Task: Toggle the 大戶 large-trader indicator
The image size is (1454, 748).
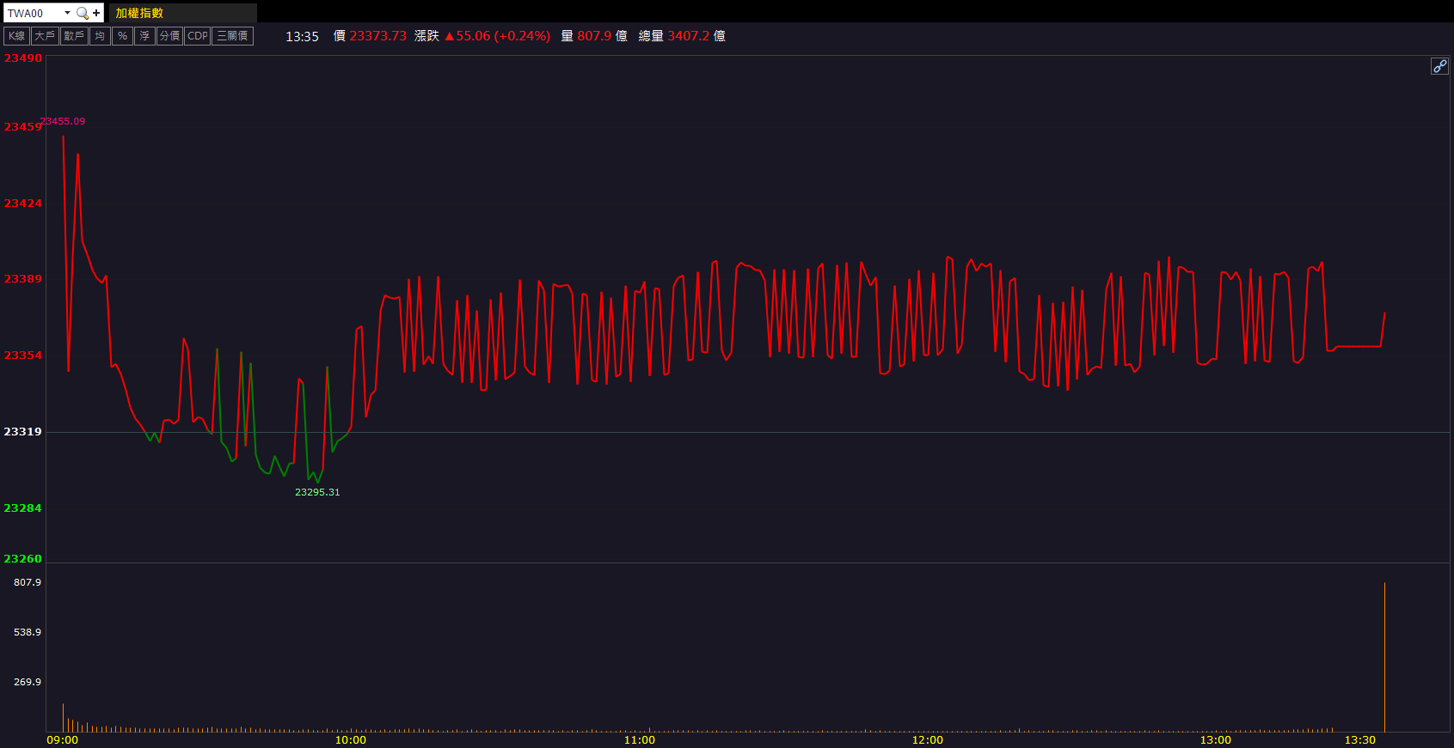Action: coord(44,36)
